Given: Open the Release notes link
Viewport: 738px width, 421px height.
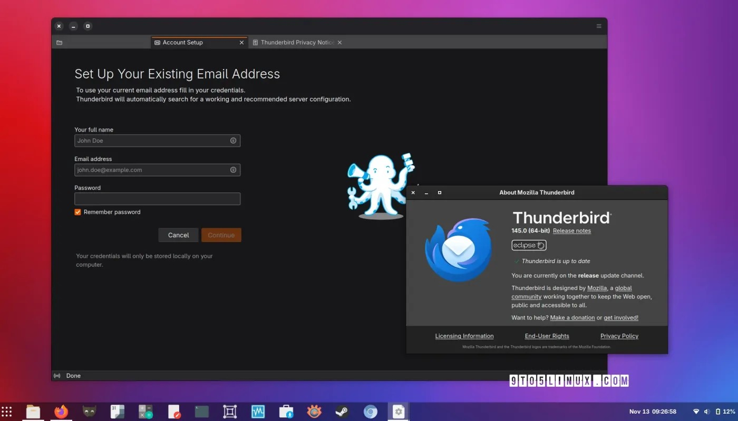Looking at the screenshot, I should pos(571,230).
